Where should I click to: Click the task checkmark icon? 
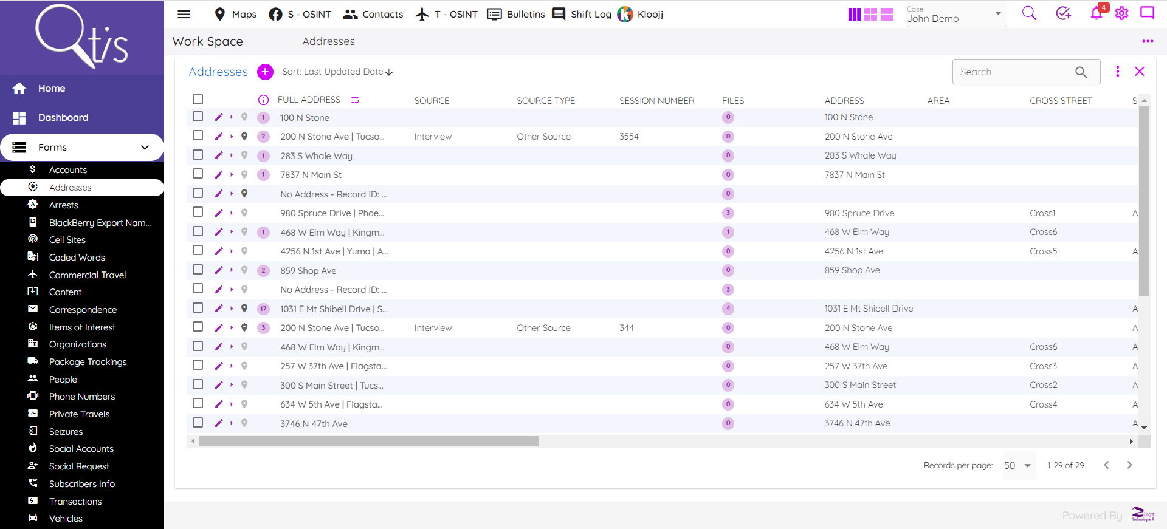point(1063,13)
